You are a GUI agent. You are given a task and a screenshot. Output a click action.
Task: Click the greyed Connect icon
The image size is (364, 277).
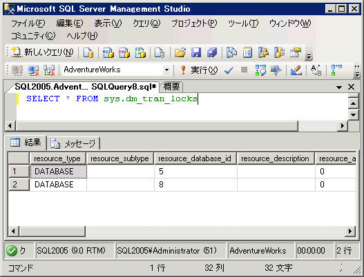[17, 70]
